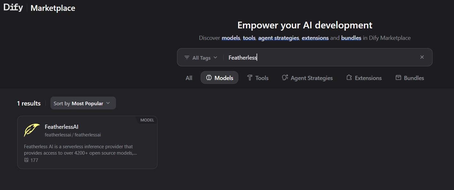Click the FeatherlessAI feather logo

point(32,130)
